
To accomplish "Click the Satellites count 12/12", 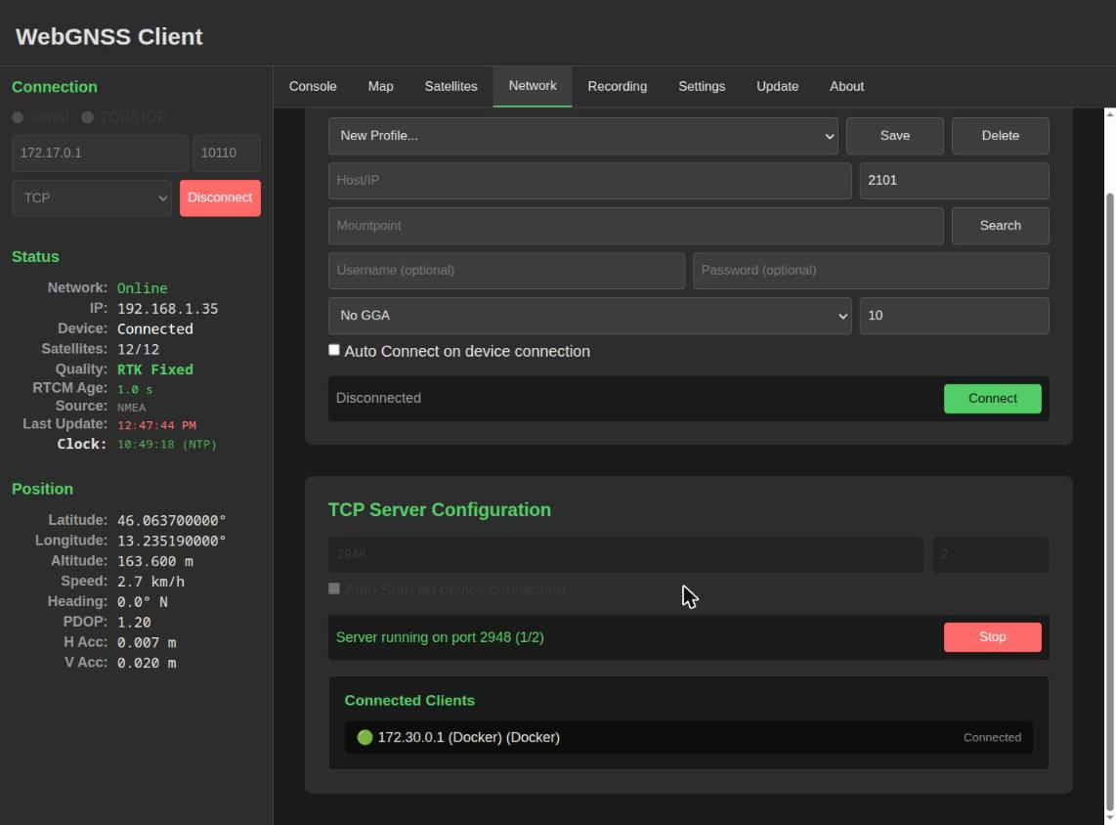I will point(138,350).
